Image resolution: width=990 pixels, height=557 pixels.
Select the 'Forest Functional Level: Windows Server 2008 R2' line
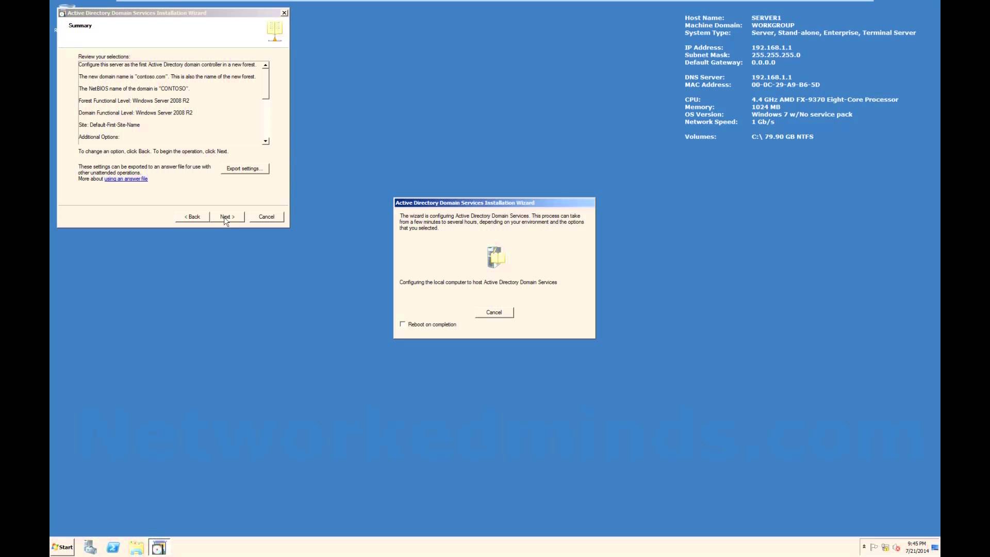click(x=134, y=101)
